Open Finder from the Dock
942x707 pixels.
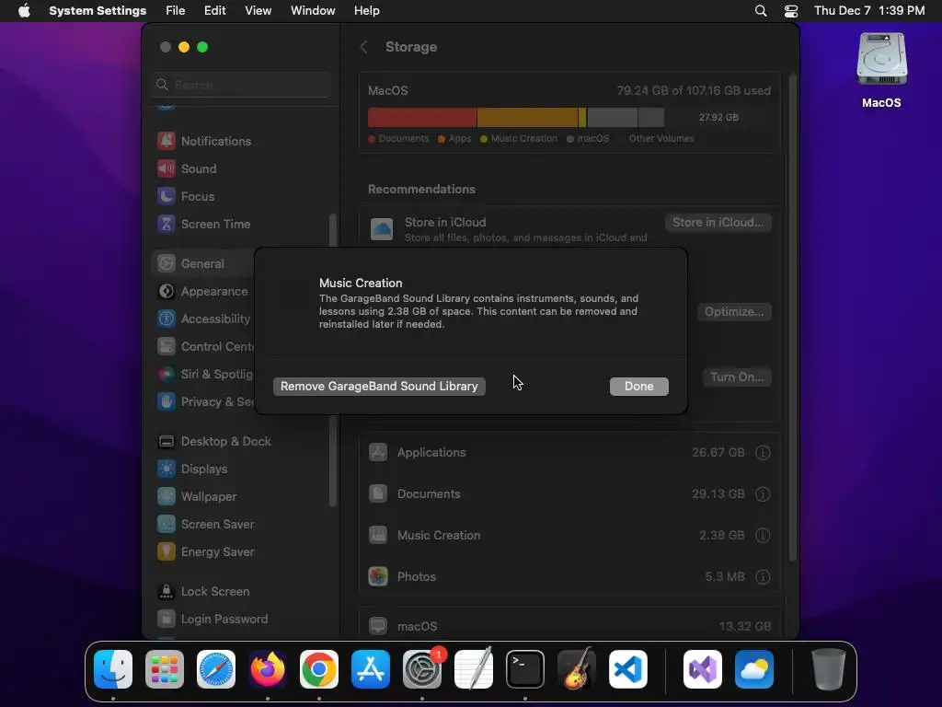point(113,669)
